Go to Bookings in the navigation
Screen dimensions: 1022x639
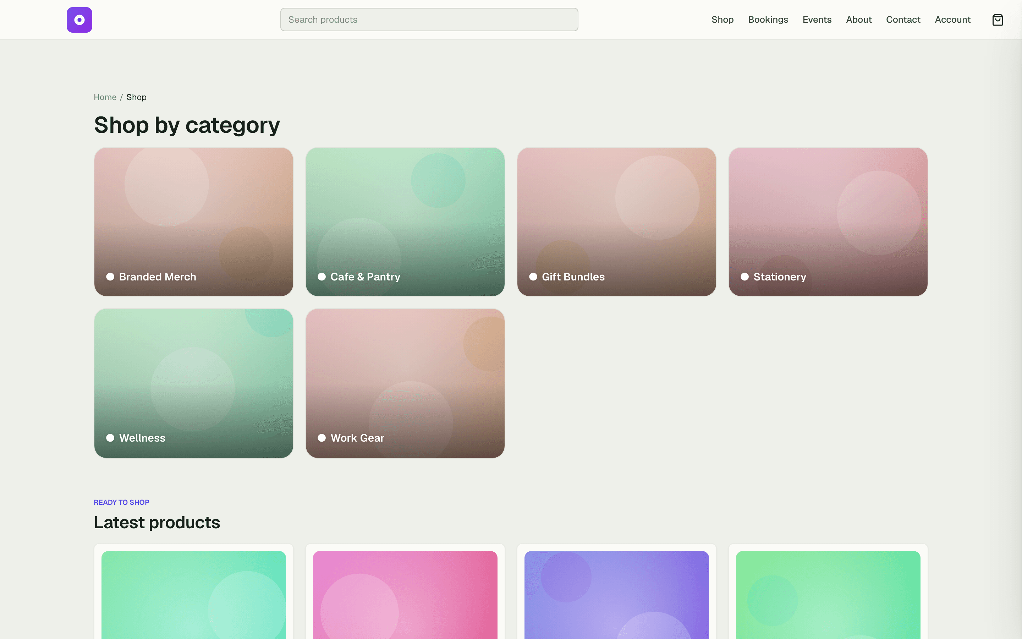click(768, 20)
